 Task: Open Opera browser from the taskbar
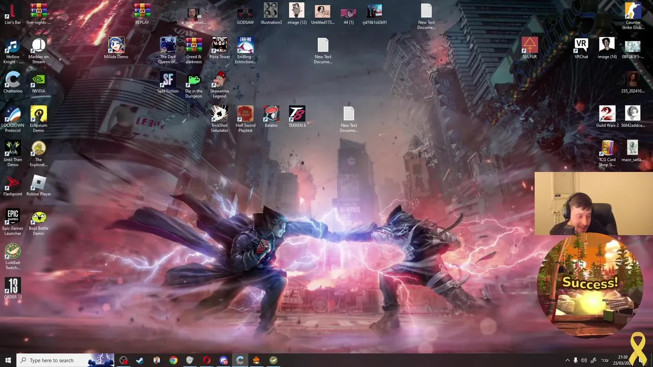click(x=207, y=360)
